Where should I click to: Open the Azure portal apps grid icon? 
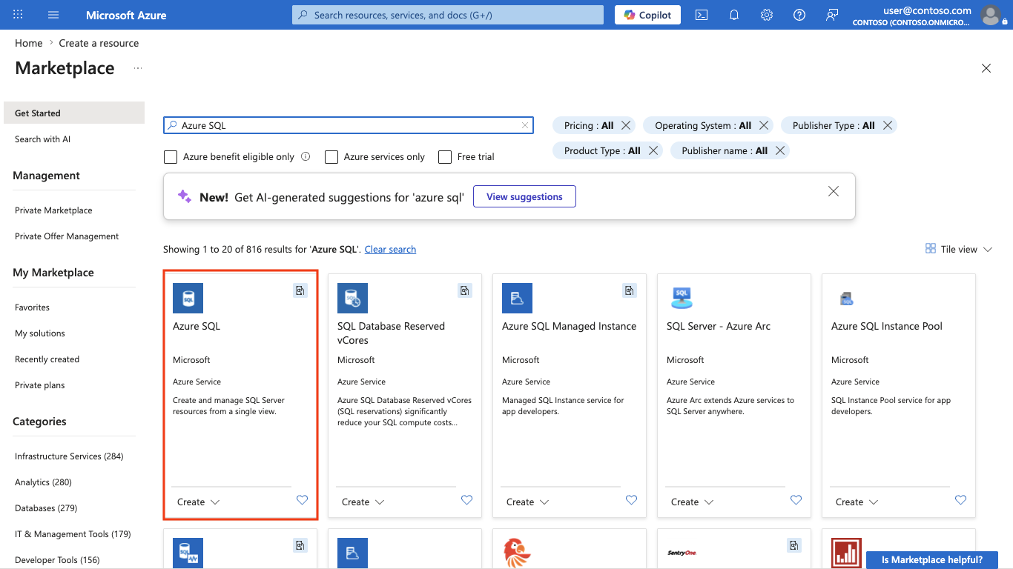coord(18,15)
